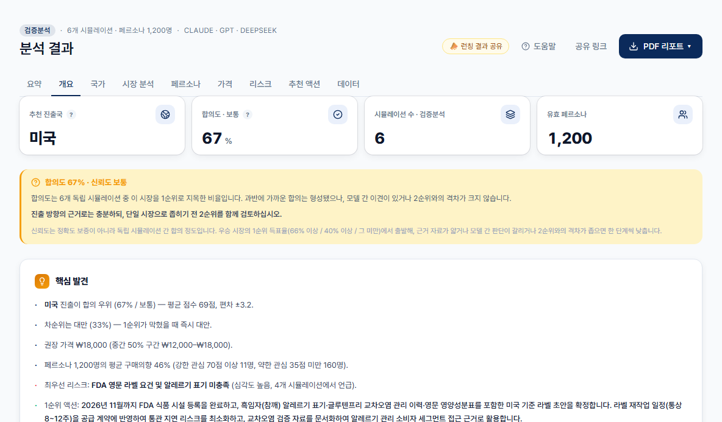
Task: Switch to the 요약 tab
Action: click(34, 84)
